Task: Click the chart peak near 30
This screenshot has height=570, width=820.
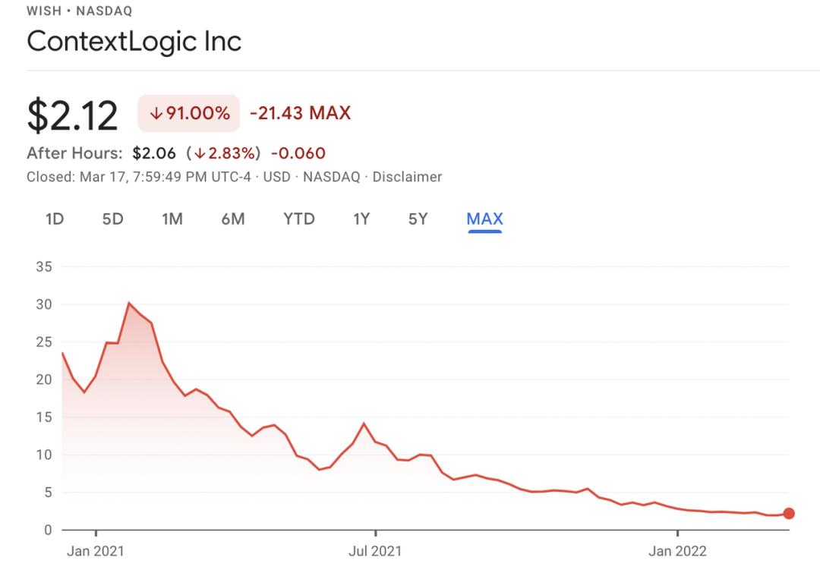Action: (x=128, y=303)
